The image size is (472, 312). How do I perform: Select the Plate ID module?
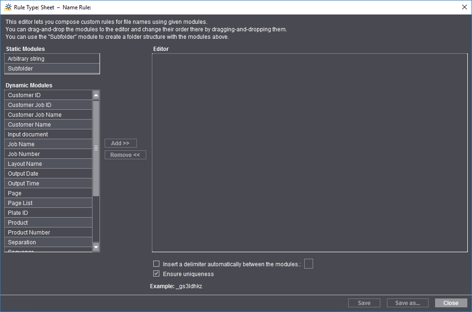(x=49, y=213)
